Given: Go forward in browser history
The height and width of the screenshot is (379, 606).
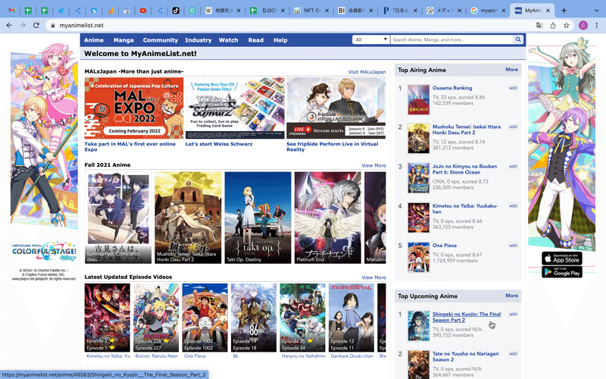Looking at the screenshot, I should pos(23,25).
